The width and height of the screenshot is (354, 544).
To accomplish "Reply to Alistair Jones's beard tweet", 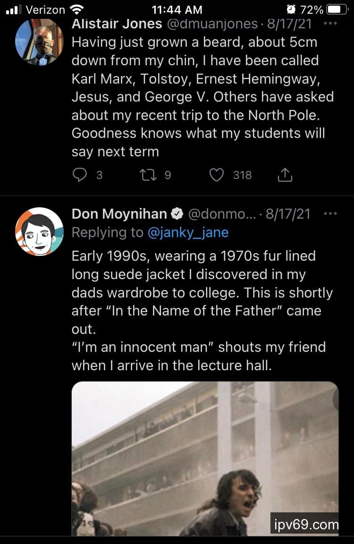I will pos(81,175).
